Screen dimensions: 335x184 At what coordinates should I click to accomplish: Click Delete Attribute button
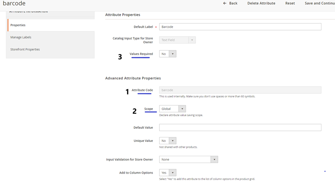coord(261,3)
